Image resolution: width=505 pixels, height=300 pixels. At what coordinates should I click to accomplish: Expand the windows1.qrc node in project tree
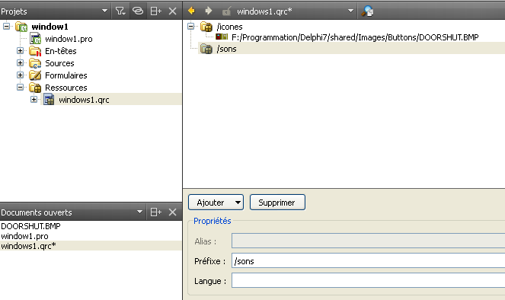click(34, 100)
